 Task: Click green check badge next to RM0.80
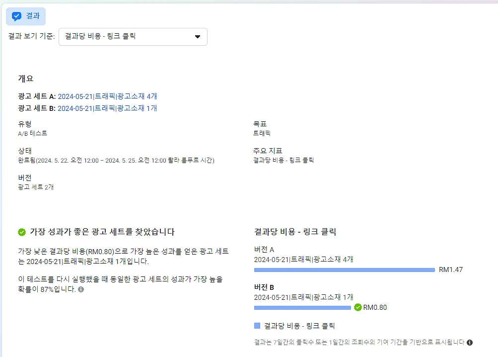click(x=358, y=307)
